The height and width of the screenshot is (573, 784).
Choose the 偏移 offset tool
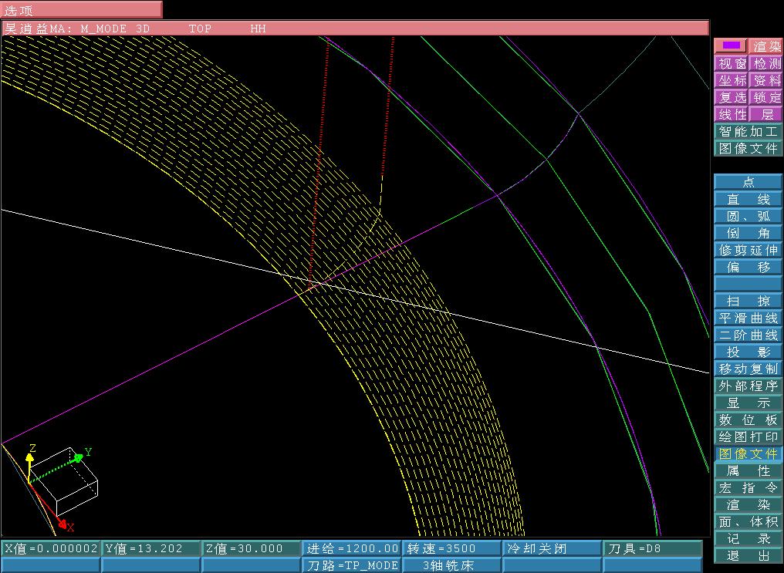point(748,267)
